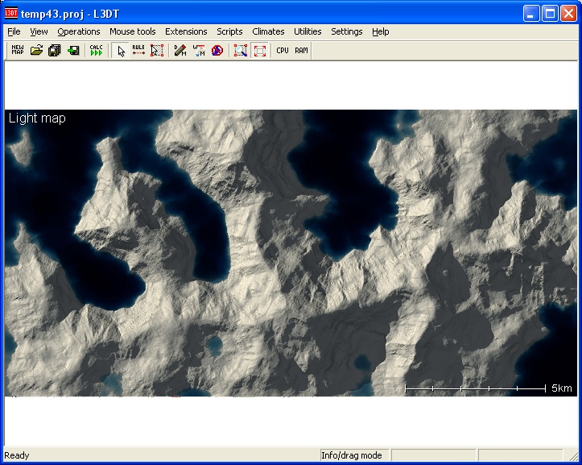Click the pencil edit map icon
The height and width of the screenshot is (465, 582).
click(180, 51)
